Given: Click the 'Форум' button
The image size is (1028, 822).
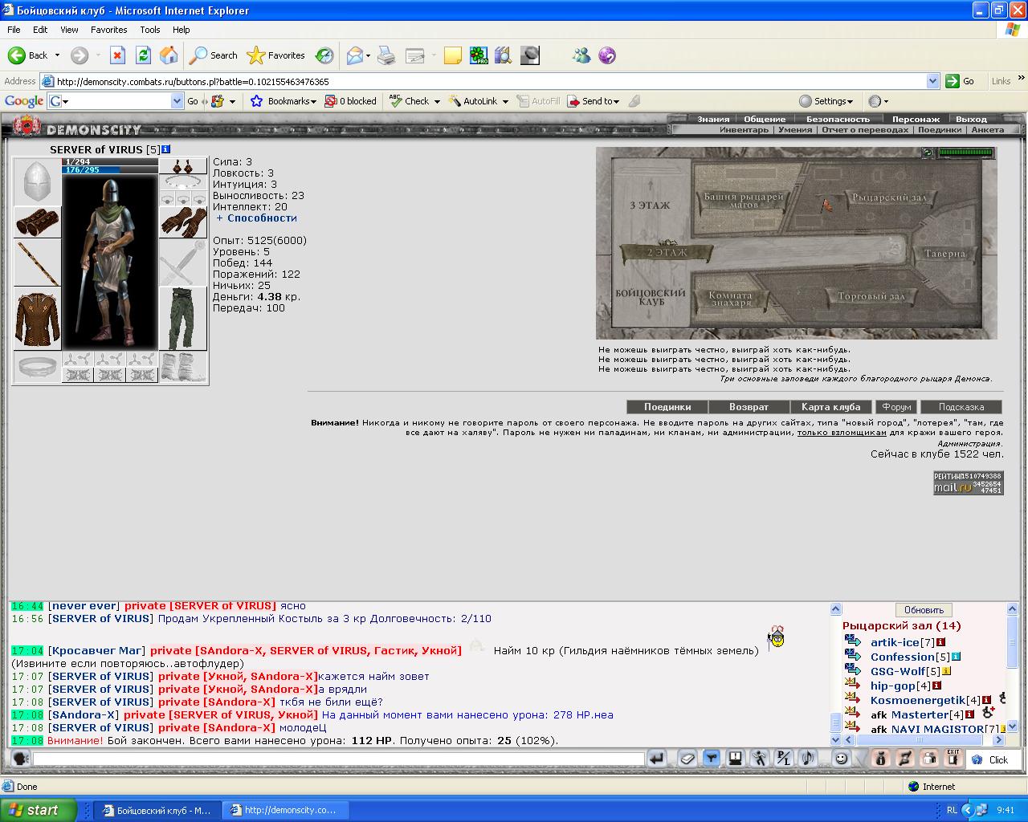Looking at the screenshot, I should pyautogui.click(x=896, y=407).
